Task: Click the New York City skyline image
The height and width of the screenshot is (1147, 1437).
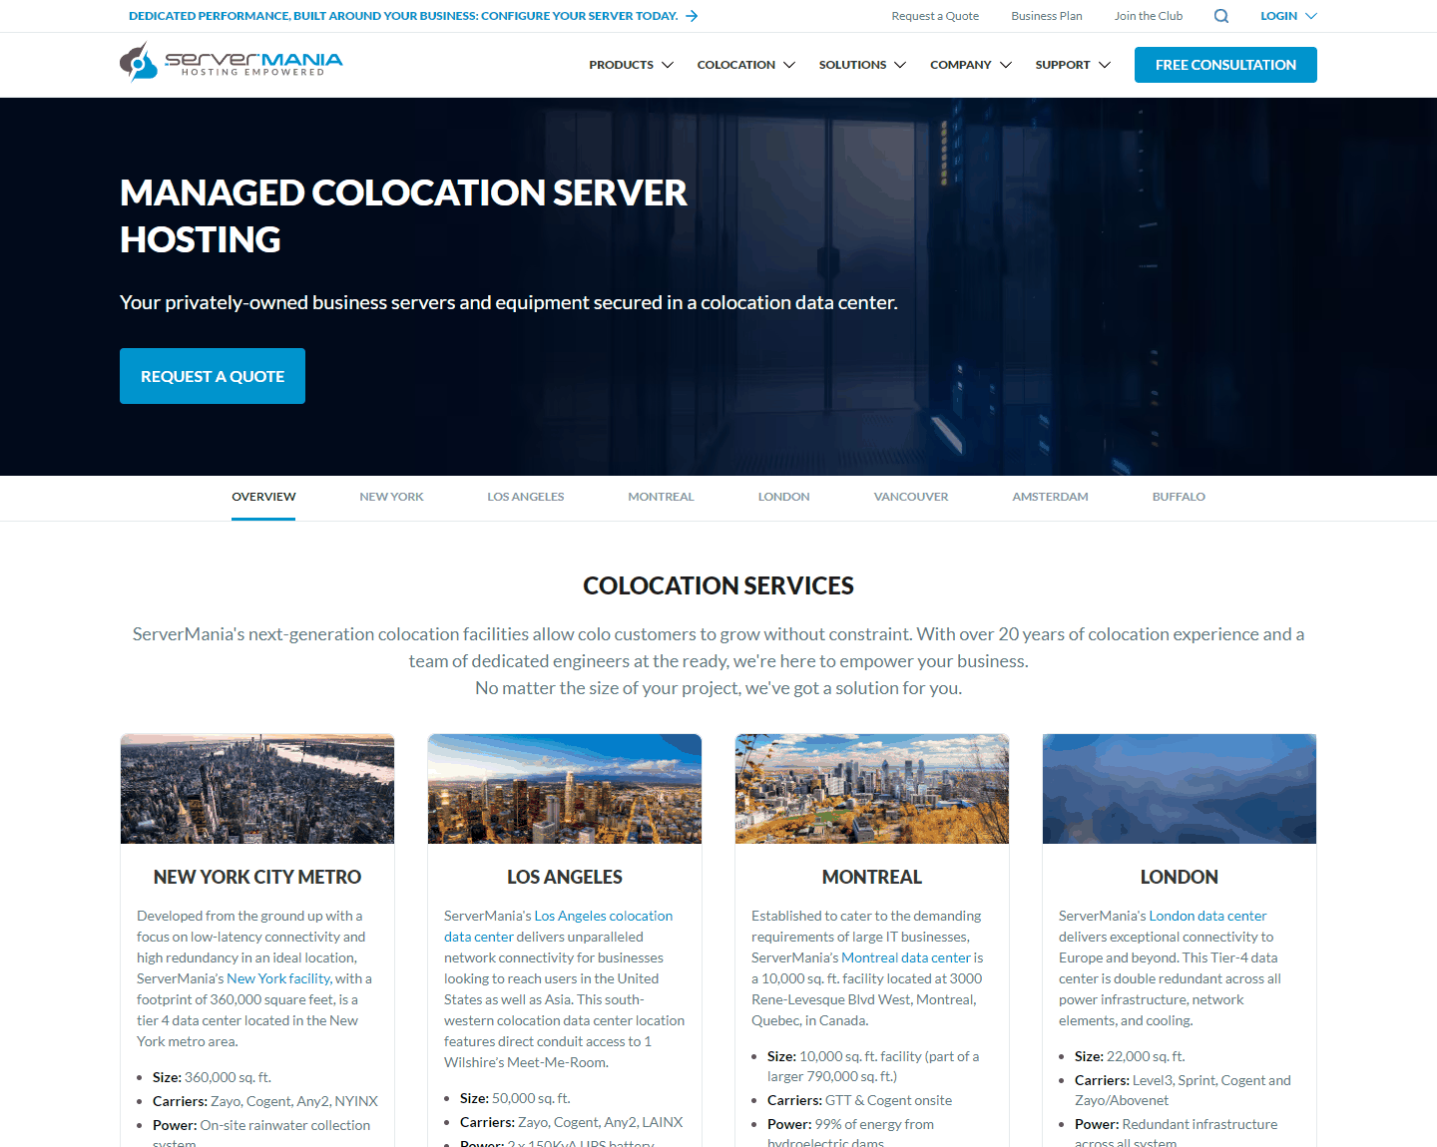Action: [x=257, y=789]
